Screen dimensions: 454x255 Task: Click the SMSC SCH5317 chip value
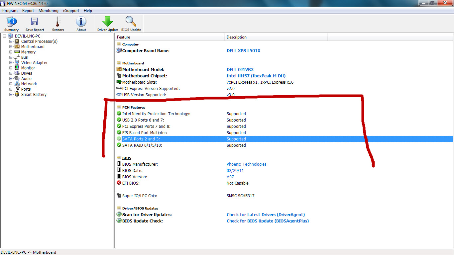click(241, 196)
